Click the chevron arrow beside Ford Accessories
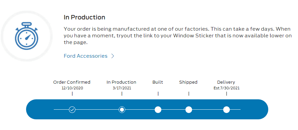This screenshot has width=298, height=130. tap(113, 56)
